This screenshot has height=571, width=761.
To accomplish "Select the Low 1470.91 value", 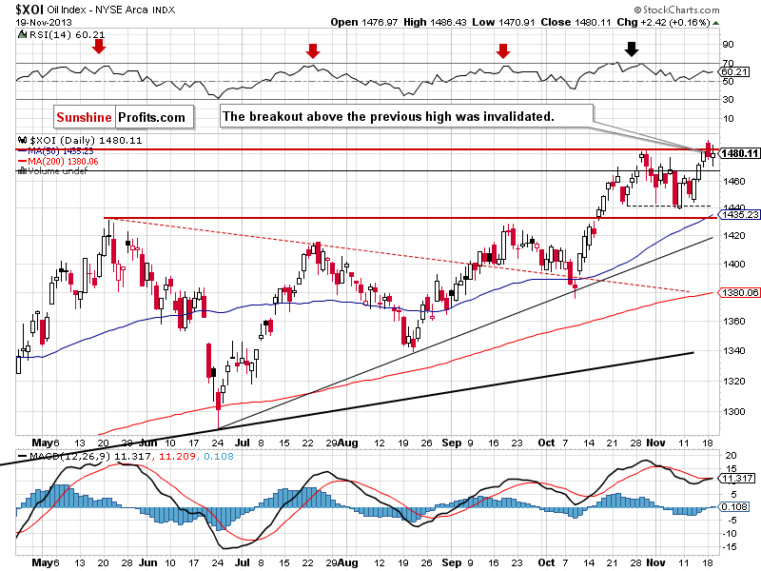I will pyautogui.click(x=503, y=22).
